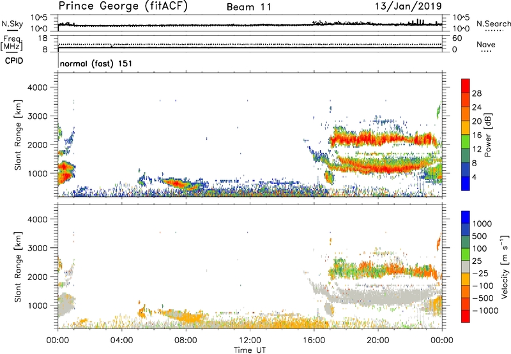This screenshot has width=511, height=354.
Task: Click '3000' on velocity plot range axis
Action: (x=38, y=248)
